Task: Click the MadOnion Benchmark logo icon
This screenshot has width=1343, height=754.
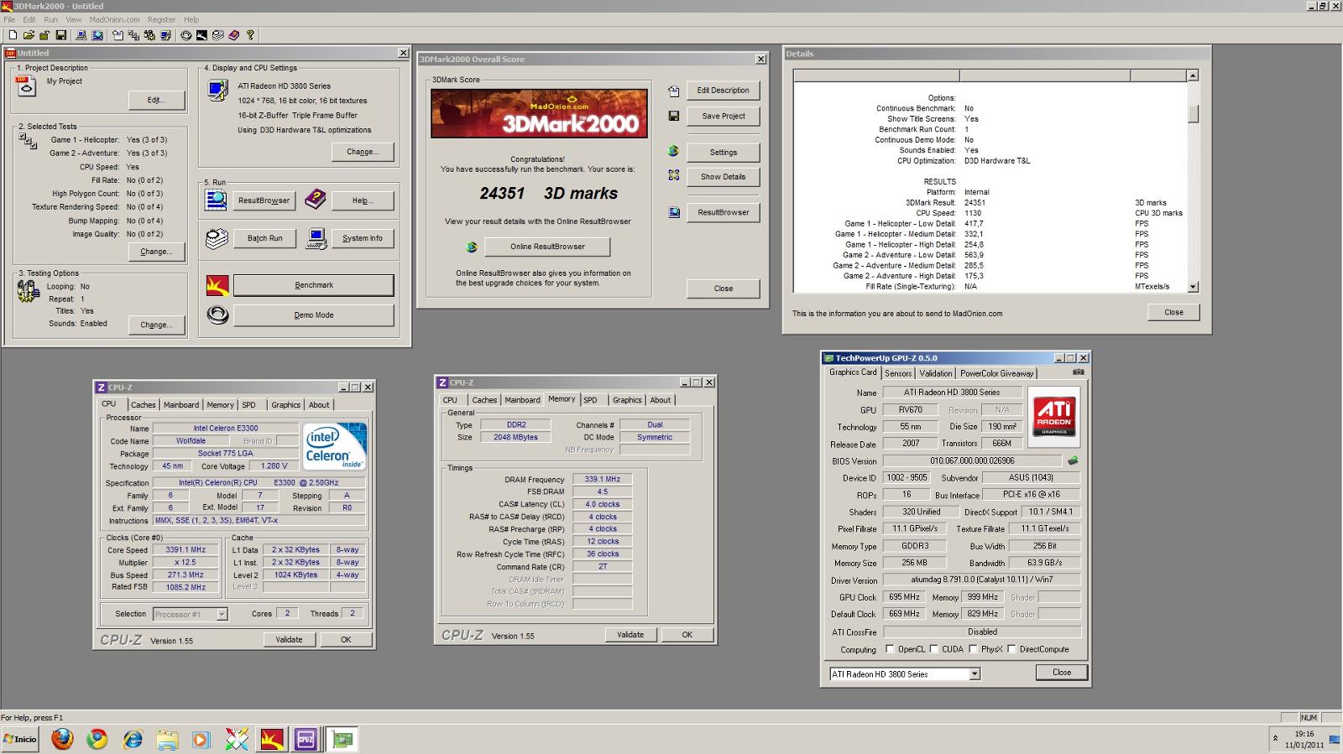Action: (217, 285)
